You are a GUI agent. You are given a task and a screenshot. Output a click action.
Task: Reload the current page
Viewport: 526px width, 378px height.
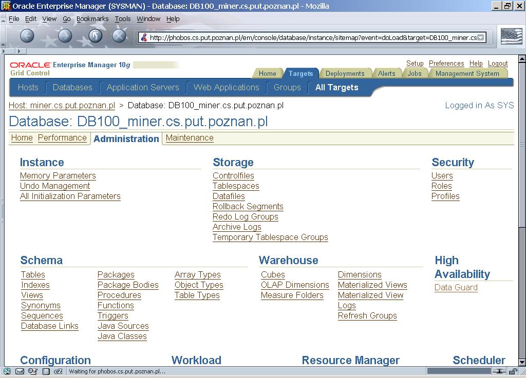point(95,35)
